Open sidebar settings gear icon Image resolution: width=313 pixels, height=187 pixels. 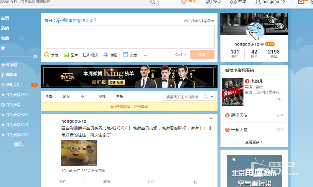pyautogui.click(x=35, y=57)
